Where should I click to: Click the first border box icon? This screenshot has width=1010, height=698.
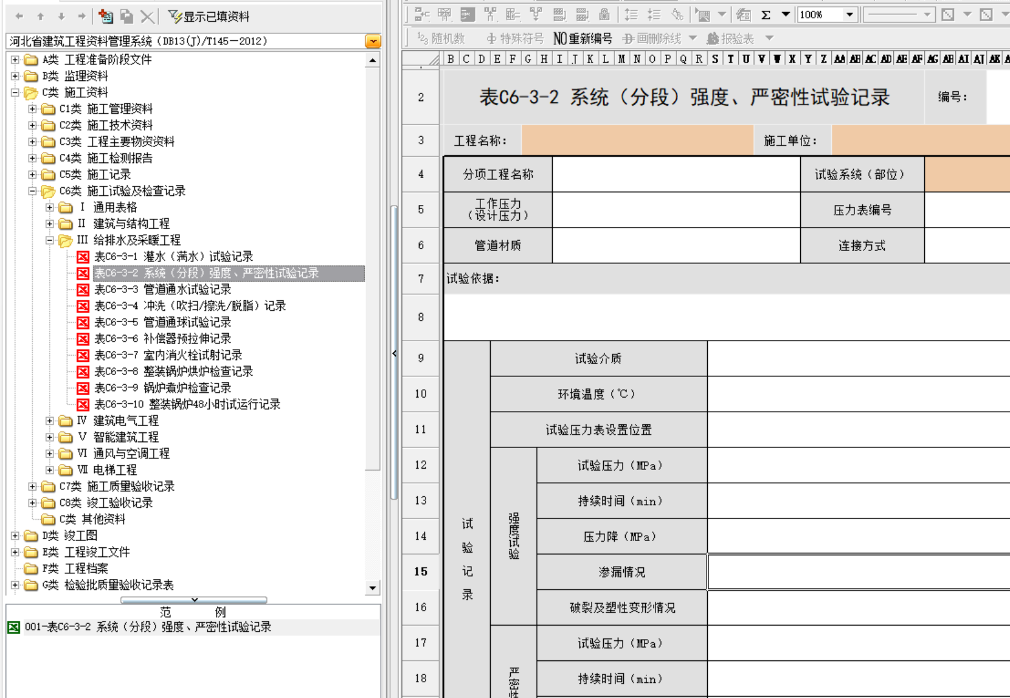click(x=947, y=15)
